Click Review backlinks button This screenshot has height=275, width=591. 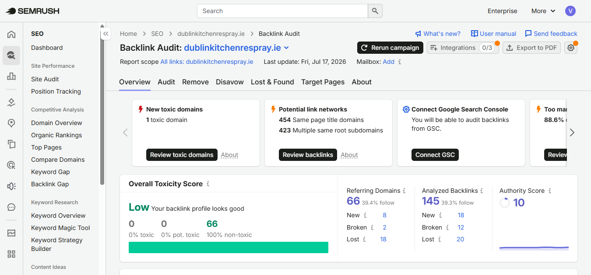[308, 155]
